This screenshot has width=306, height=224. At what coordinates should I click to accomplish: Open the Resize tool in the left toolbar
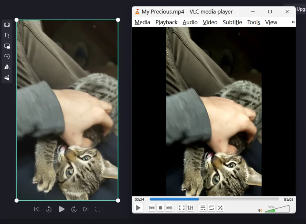[7, 24]
